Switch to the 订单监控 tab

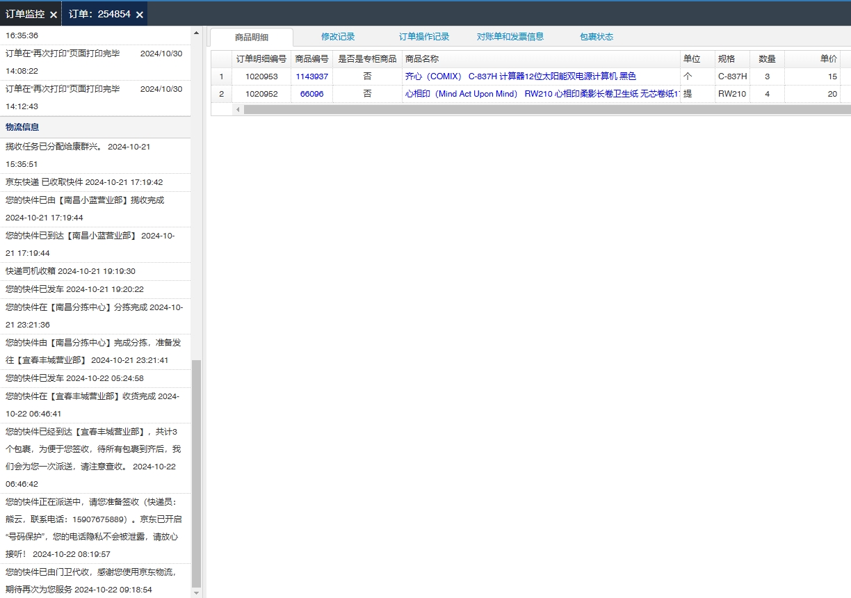click(x=25, y=14)
